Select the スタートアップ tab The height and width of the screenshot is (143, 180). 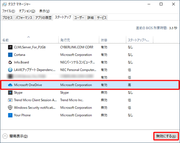63,17
